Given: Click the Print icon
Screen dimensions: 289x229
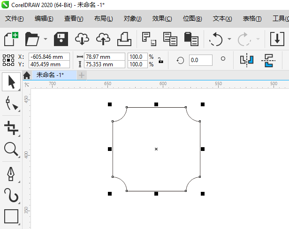Looking at the screenshot, I should (x=124, y=39).
